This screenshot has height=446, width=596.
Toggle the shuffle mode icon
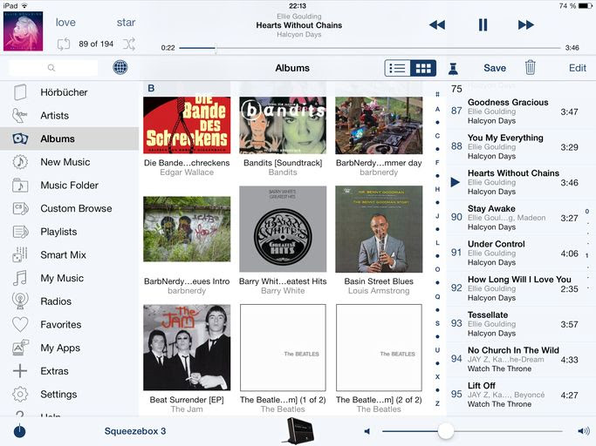pyautogui.click(x=129, y=44)
